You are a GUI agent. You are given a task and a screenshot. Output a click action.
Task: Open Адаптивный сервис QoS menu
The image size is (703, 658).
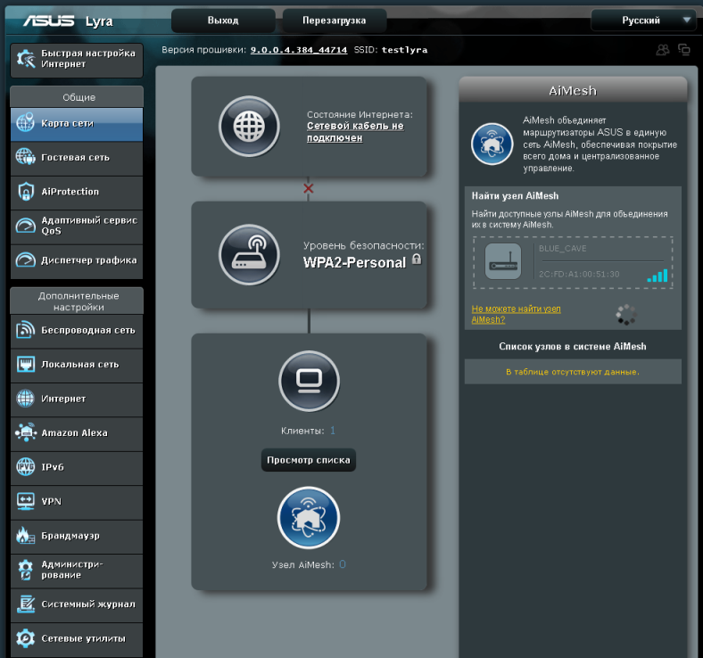[77, 227]
